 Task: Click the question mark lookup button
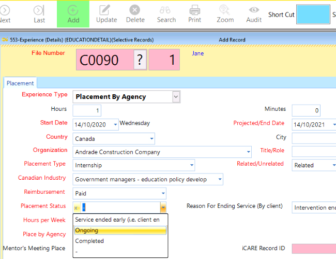pyautogui.click(x=140, y=61)
